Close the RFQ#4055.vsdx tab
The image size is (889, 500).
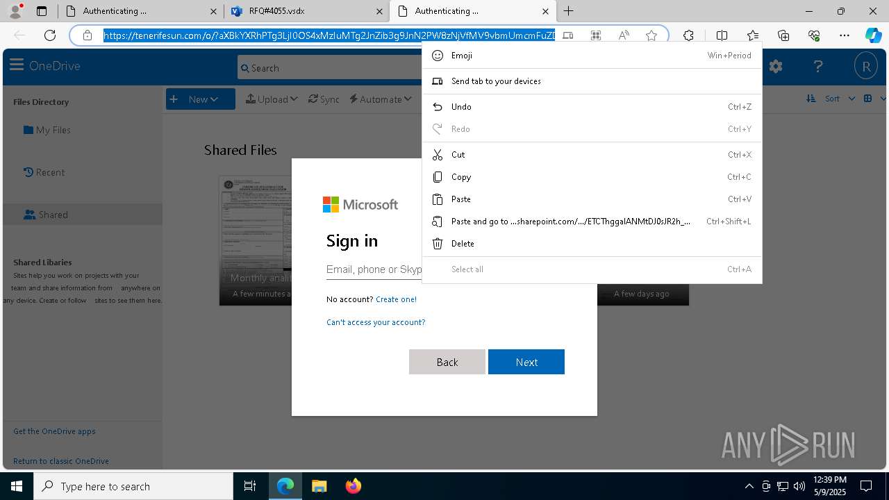tap(379, 11)
